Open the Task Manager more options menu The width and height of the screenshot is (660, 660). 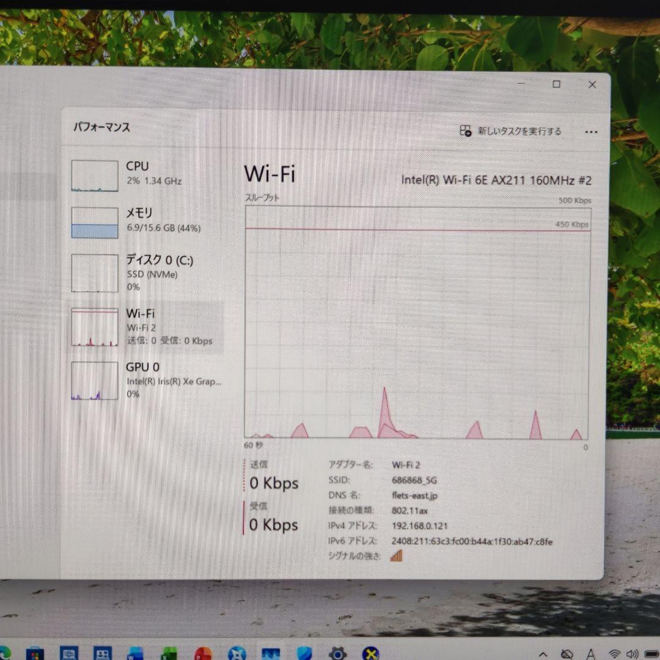point(591,131)
